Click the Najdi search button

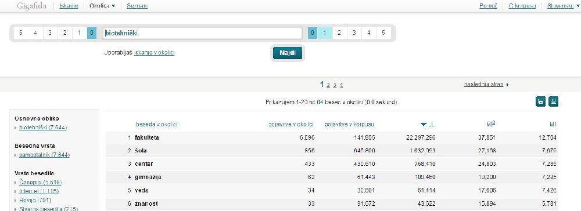288,53
